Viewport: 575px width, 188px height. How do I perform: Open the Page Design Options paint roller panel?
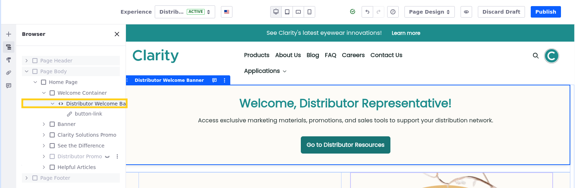[x=9, y=60]
